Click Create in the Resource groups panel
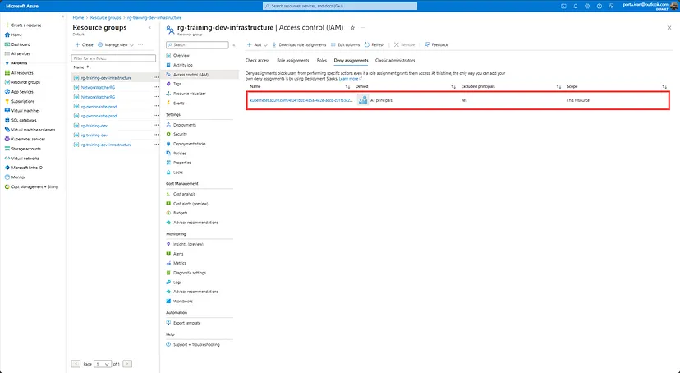 point(85,44)
